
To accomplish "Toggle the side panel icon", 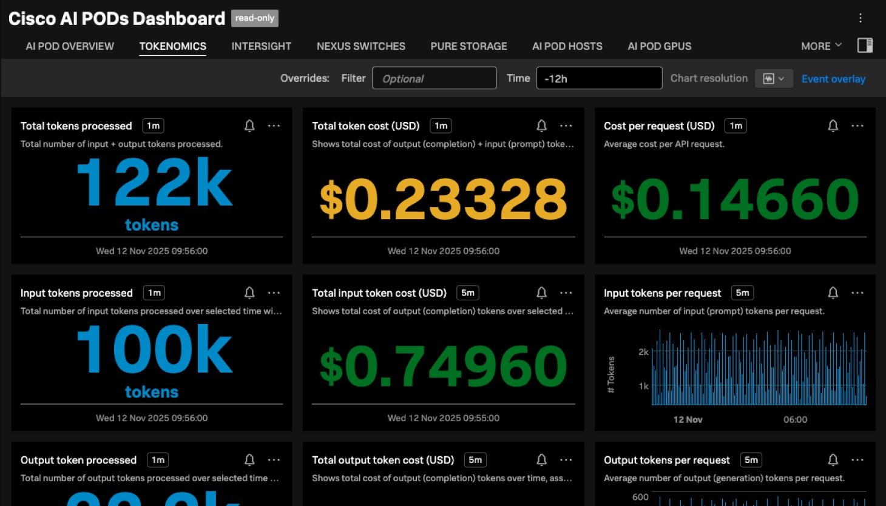I will [x=865, y=46].
